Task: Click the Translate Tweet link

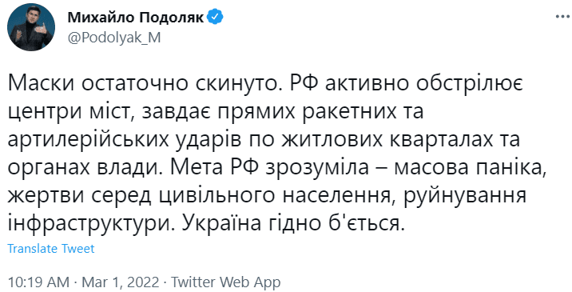Action: (51, 249)
